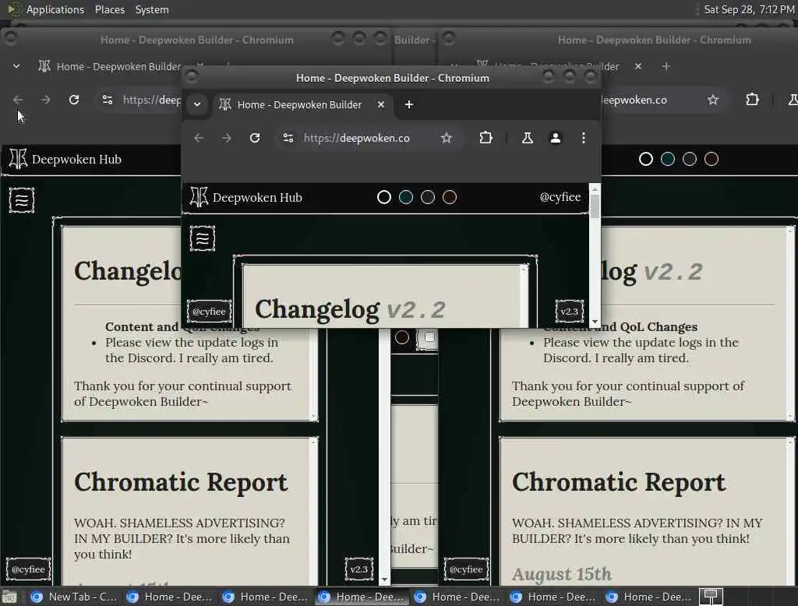The height and width of the screenshot is (606, 798).
Task: Click the Chromatic Report heading in the right window
Action: [x=618, y=482]
